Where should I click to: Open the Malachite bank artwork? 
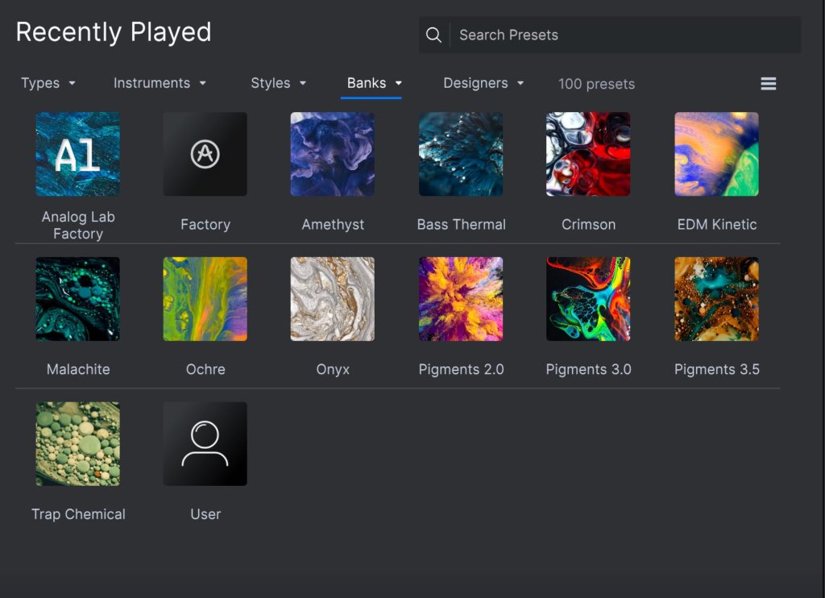coord(78,299)
